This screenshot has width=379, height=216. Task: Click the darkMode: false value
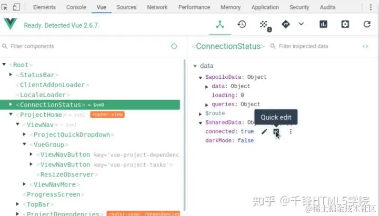click(x=246, y=140)
